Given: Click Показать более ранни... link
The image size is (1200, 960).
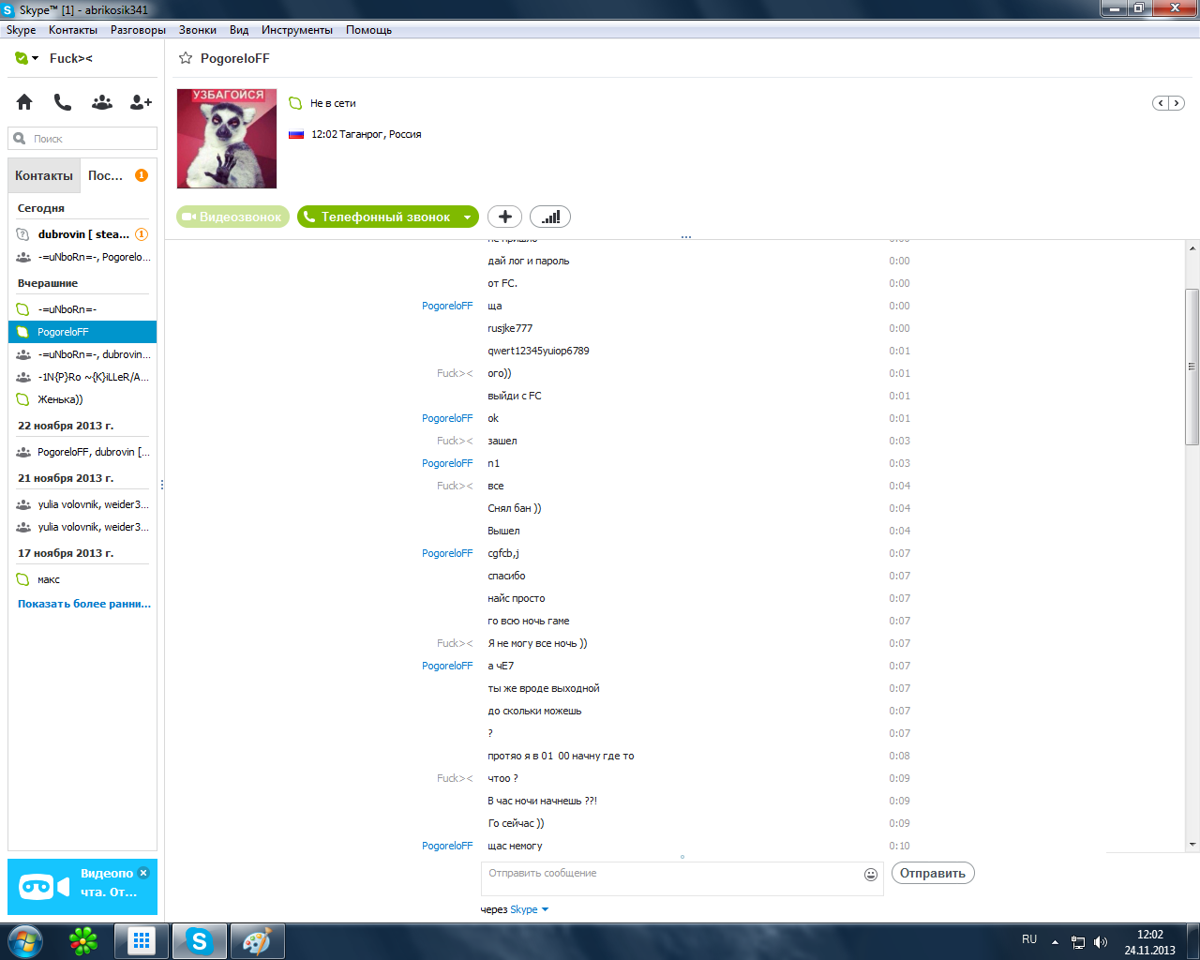Looking at the screenshot, I should (84, 604).
